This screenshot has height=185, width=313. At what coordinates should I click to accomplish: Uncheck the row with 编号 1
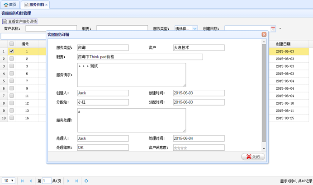tap(12, 51)
